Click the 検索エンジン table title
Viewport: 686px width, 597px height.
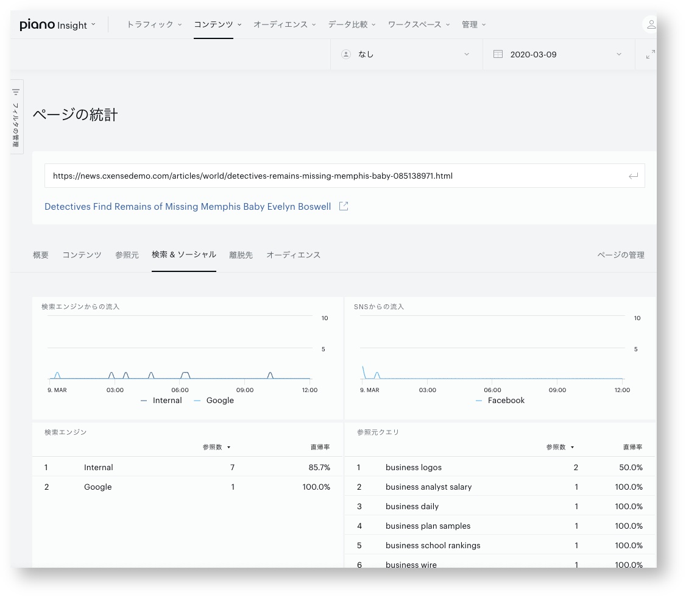(66, 432)
